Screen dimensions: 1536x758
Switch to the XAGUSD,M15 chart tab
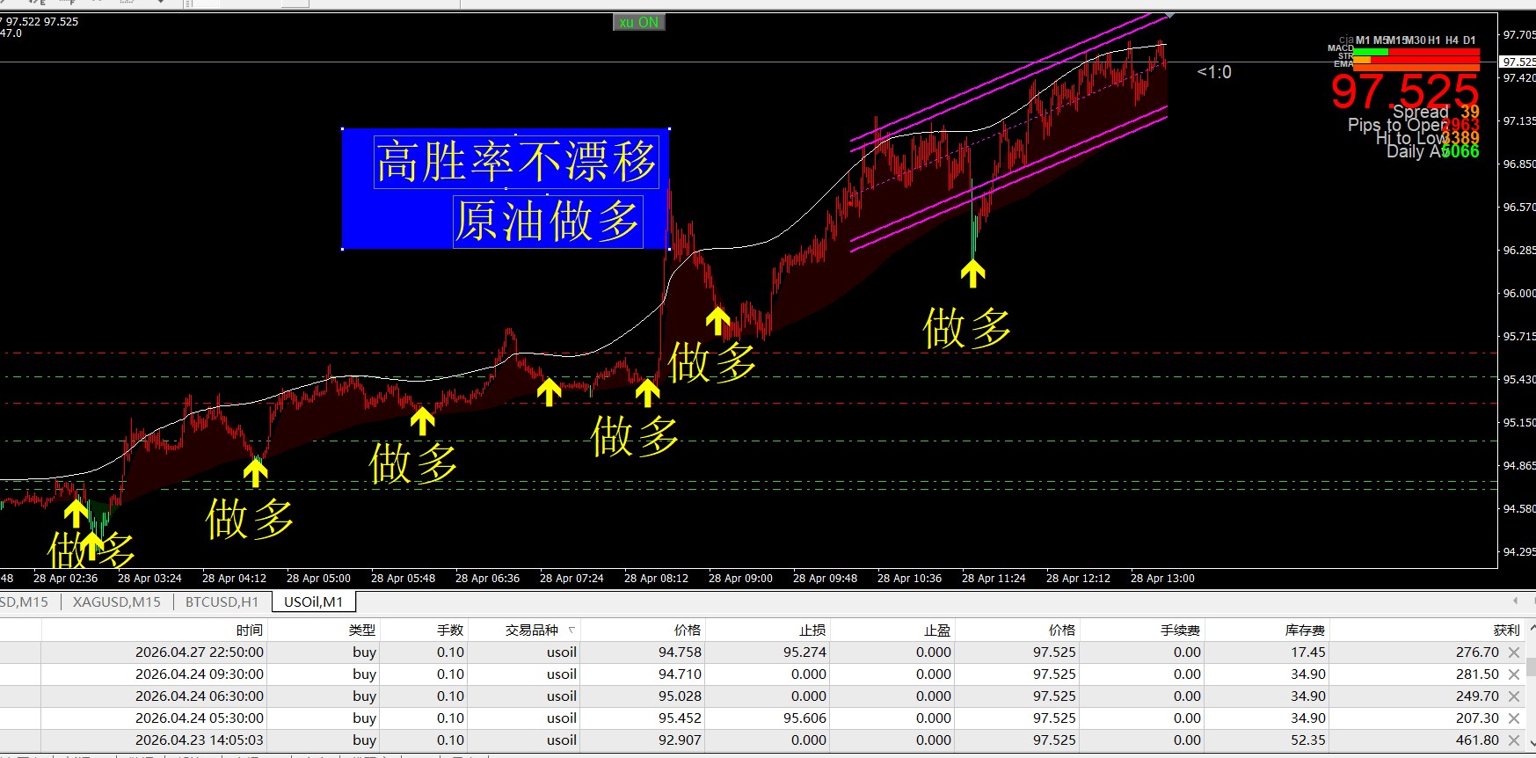(116, 601)
